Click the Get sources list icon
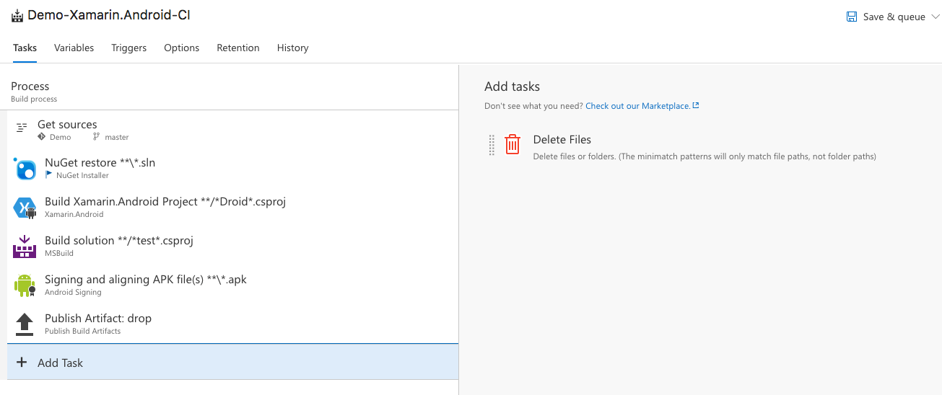Screen dimensions: 942x395 (22, 127)
